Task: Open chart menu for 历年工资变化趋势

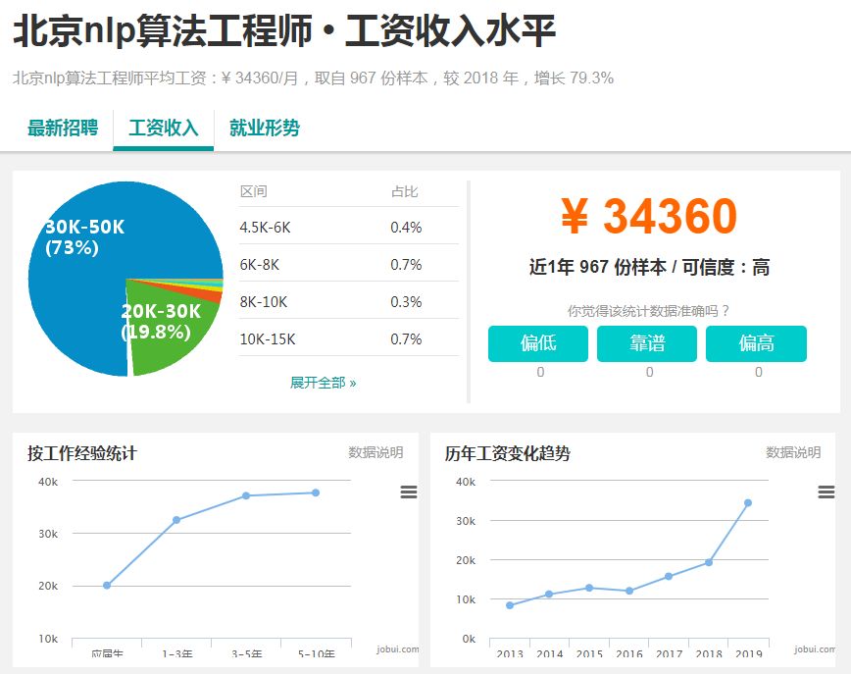Action: tap(826, 493)
